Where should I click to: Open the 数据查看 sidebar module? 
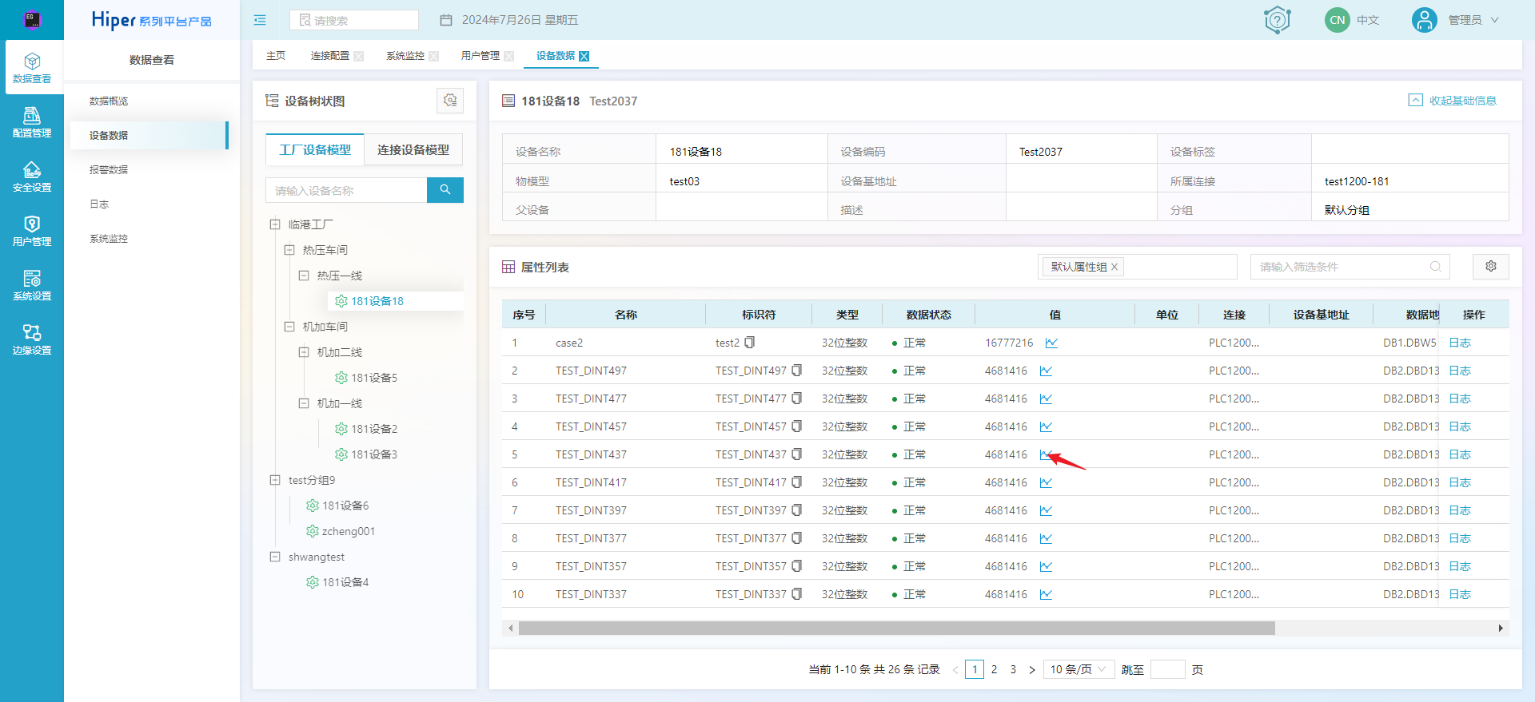tap(32, 68)
